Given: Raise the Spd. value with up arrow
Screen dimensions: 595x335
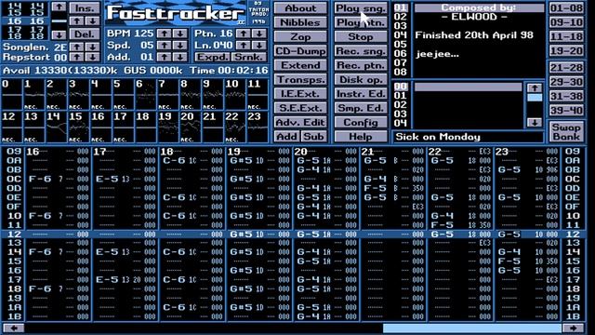Looking at the screenshot, I should [x=165, y=46].
